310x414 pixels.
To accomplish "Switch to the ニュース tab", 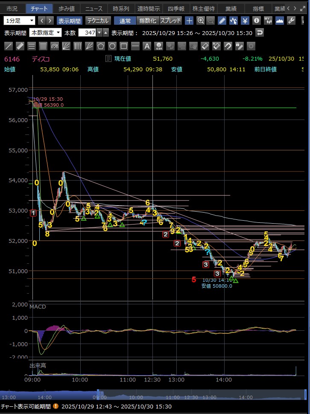I will pyautogui.click(x=93, y=9).
